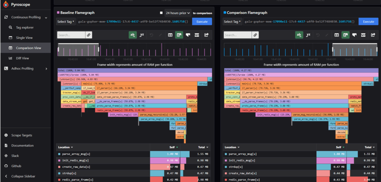Click the export icon in the Baseline toolbar
The width and height of the screenshot is (381, 182).
pos(207,35)
